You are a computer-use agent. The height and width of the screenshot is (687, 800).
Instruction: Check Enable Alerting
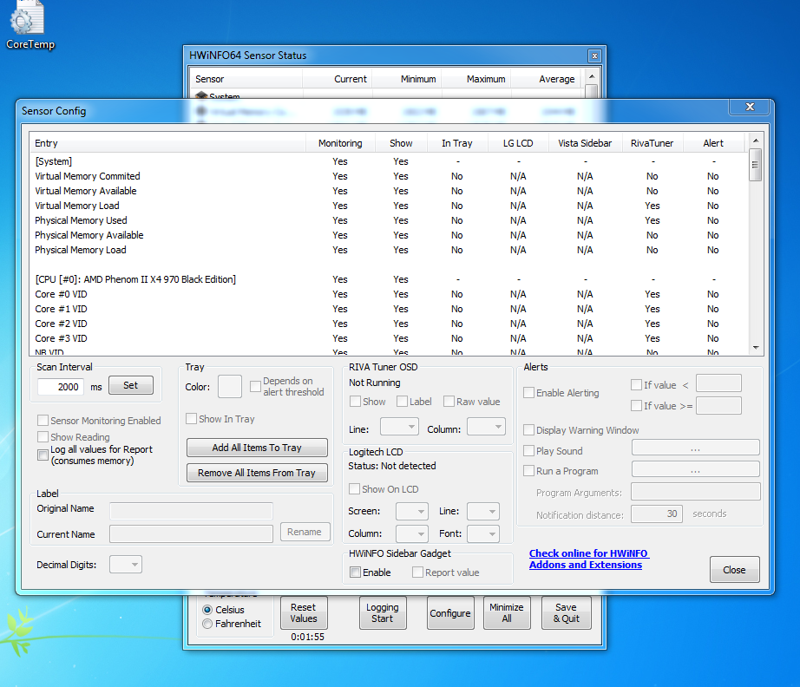click(529, 393)
